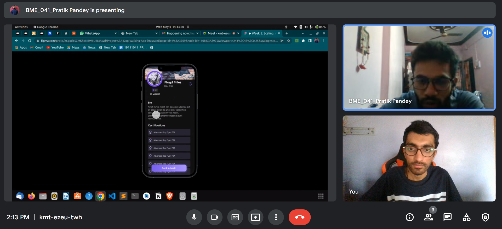Select the BME_041_Pratik Pandey video tile
Screen dimensions: 502x229
(x=419, y=67)
